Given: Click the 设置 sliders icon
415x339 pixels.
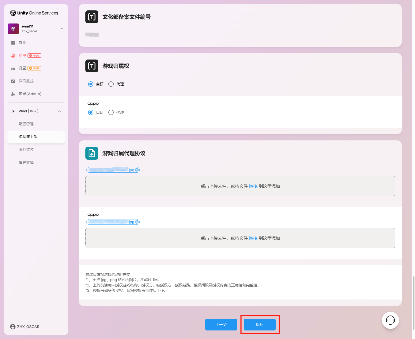Looking at the screenshot, I should pyautogui.click(x=13, y=68).
